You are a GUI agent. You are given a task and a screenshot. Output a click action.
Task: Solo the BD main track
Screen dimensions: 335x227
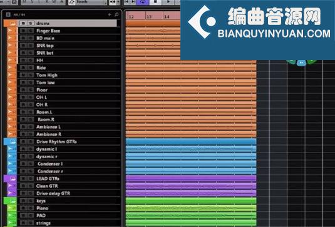coord(31,38)
